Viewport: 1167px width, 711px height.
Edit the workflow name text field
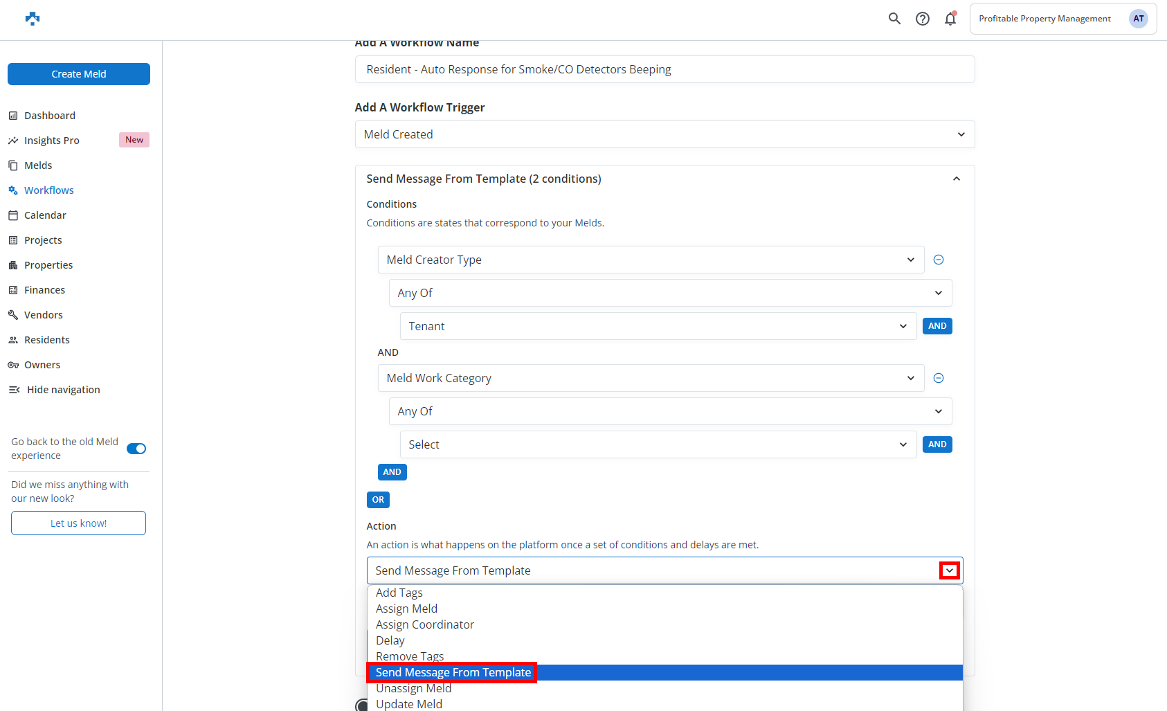click(664, 69)
